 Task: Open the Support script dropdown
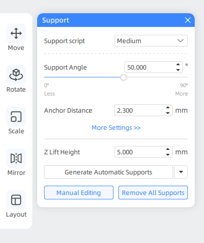tap(151, 41)
